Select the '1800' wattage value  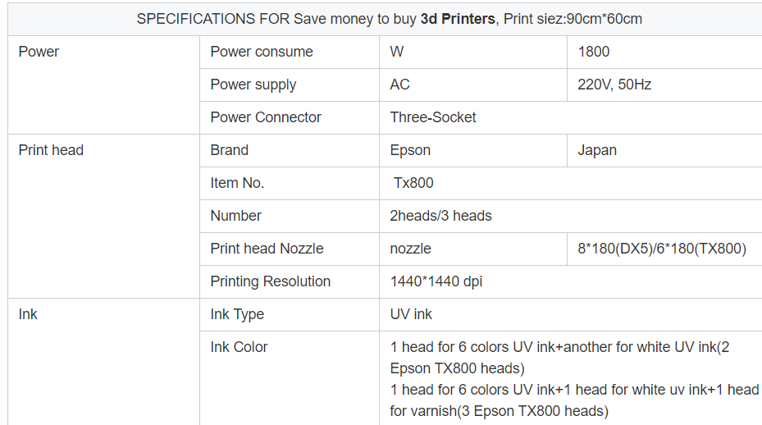click(x=664, y=52)
